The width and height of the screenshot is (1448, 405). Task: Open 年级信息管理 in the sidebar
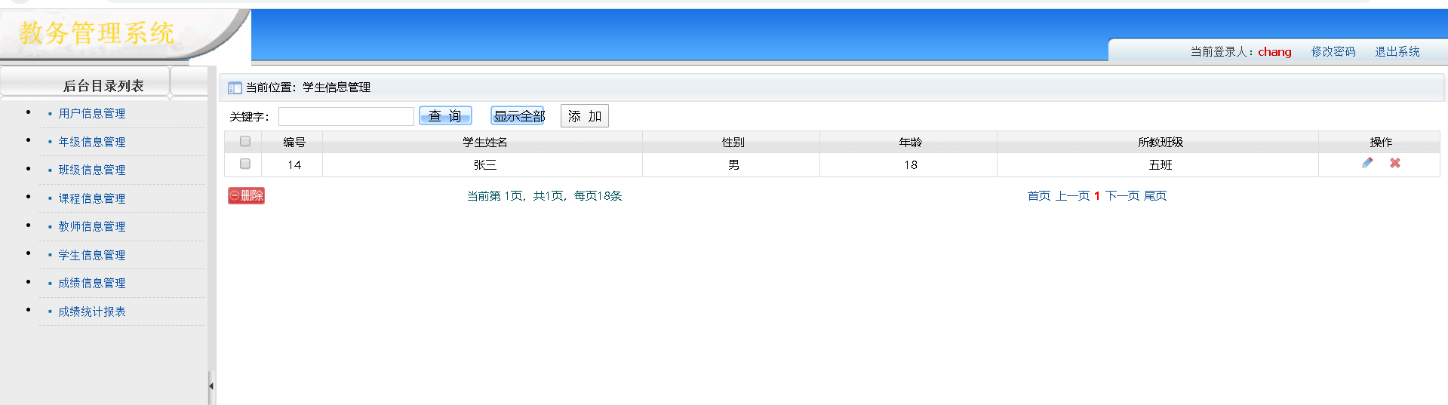[x=92, y=142]
